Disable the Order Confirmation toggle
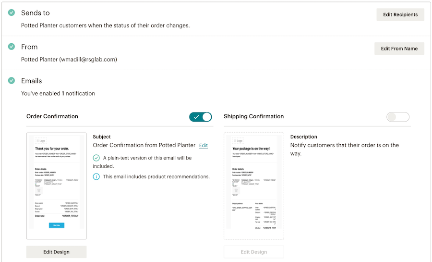 (200, 117)
